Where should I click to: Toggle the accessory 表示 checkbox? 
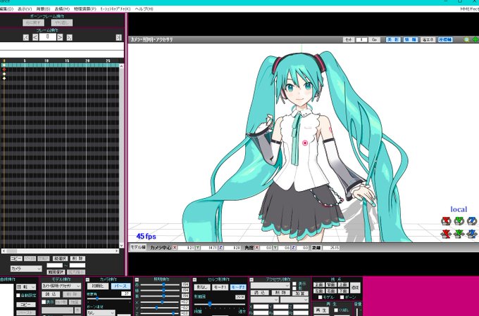point(294,284)
